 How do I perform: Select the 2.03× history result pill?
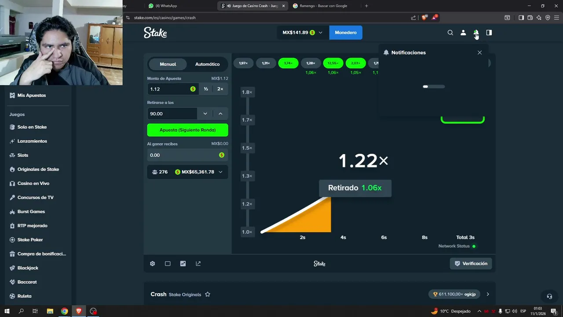coord(355,63)
